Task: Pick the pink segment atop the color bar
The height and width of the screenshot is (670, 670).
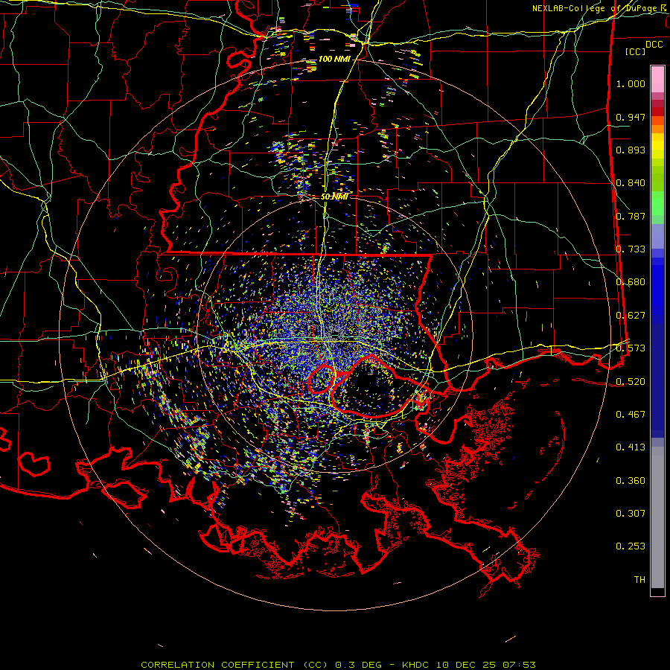Action: [x=657, y=79]
